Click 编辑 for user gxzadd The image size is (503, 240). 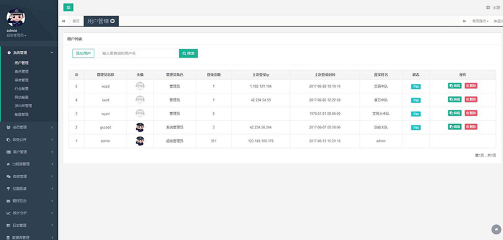click(x=455, y=127)
